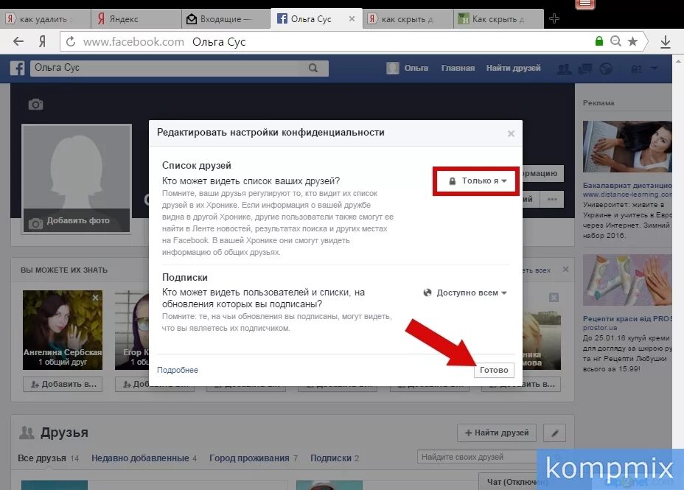Switch to 'Как скрыть' green icon tab
The height and width of the screenshot is (490, 684).
pos(498,18)
